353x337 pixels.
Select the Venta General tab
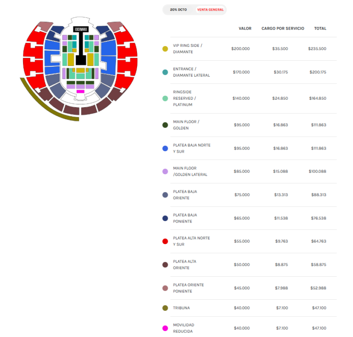[x=211, y=10]
